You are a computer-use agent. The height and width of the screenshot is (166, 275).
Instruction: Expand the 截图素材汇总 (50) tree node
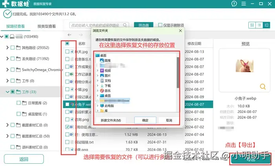tap(7, 136)
